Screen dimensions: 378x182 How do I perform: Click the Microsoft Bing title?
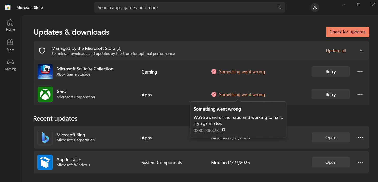(71, 135)
